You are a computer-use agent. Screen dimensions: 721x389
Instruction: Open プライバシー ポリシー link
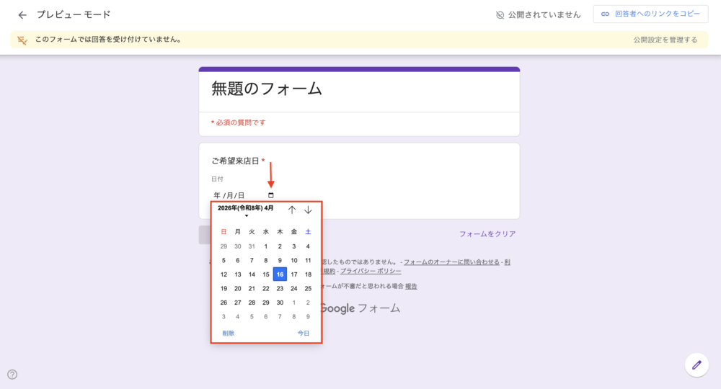coord(371,271)
